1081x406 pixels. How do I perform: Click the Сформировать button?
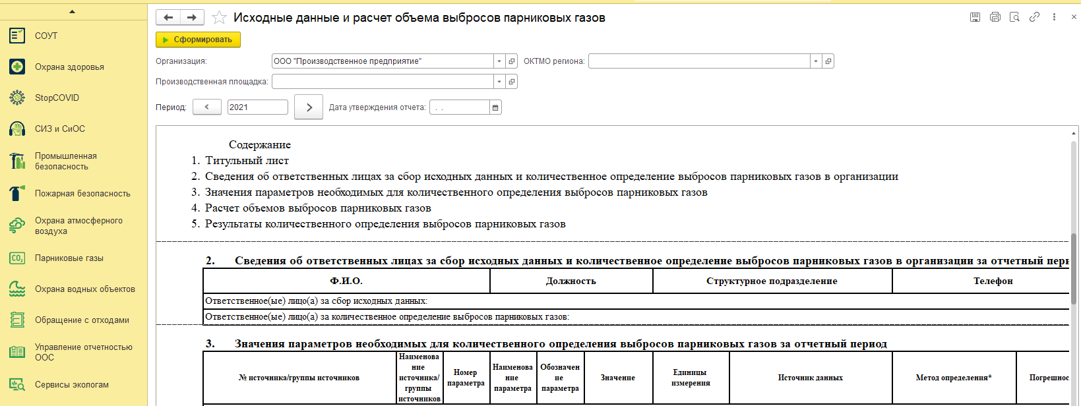pyautogui.click(x=198, y=40)
